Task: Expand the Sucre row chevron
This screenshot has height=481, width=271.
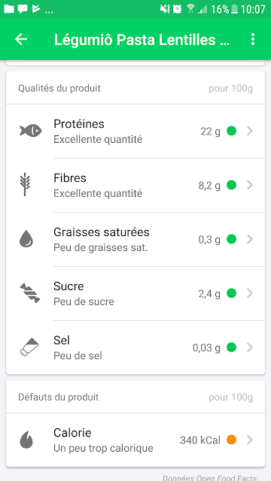Action: (250, 293)
